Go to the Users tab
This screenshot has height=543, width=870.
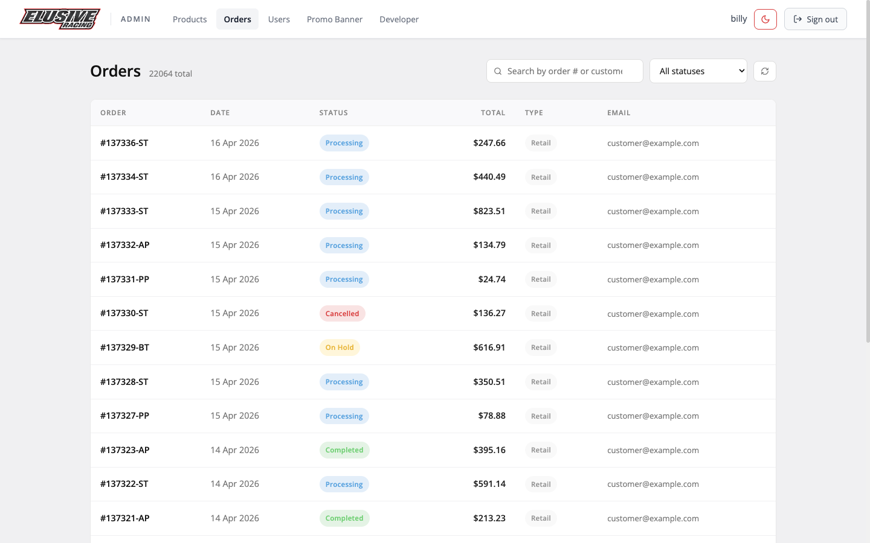279,19
